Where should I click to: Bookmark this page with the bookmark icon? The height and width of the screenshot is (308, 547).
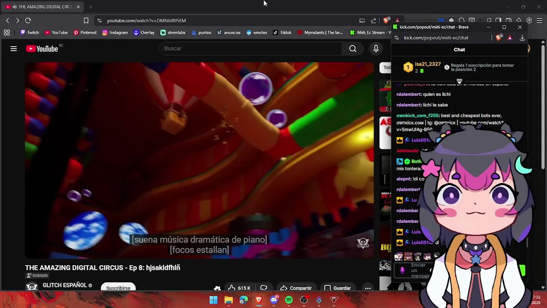click(86, 21)
